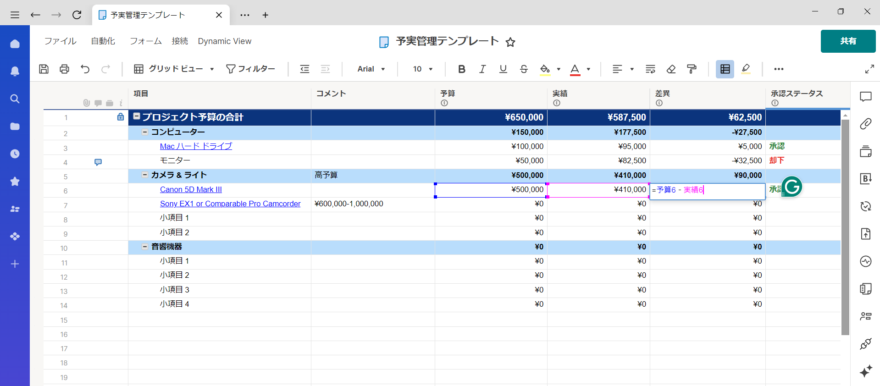Open the attachments paperclip panel

[x=865, y=124]
